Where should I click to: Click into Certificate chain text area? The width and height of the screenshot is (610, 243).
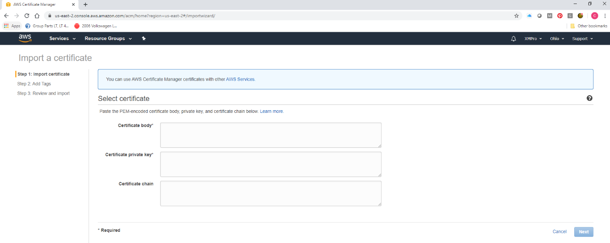pyautogui.click(x=271, y=193)
